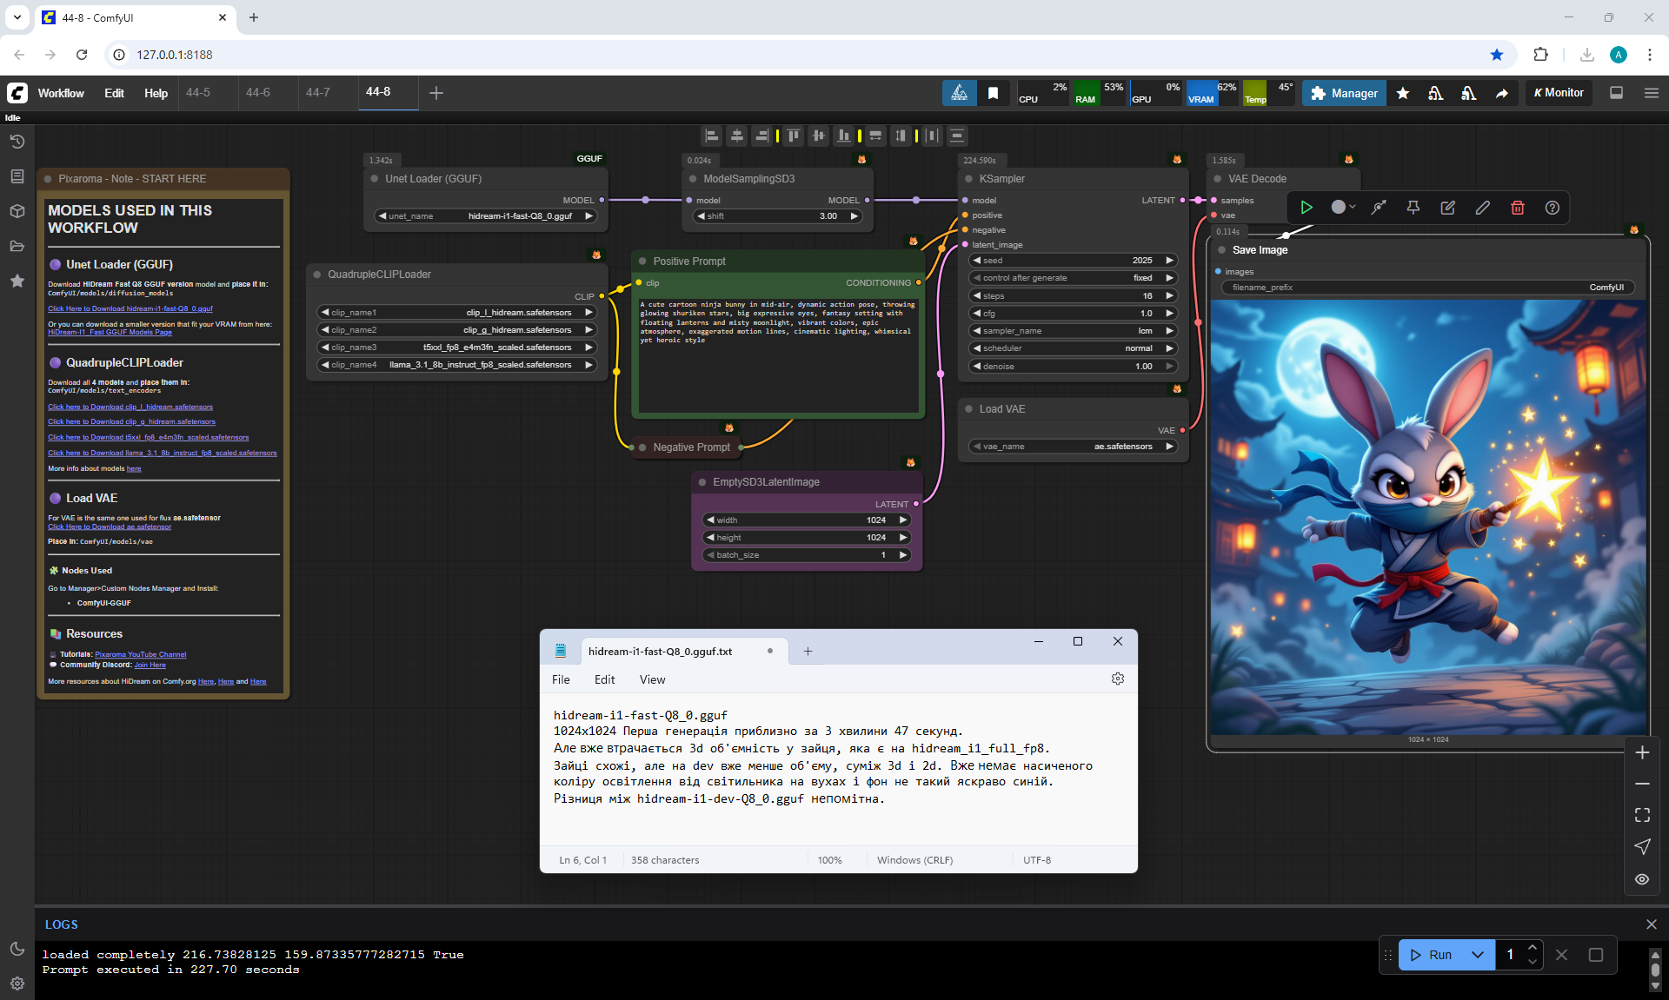The height and width of the screenshot is (1000, 1669).
Task: Click the fit view icon
Action: pyautogui.click(x=1641, y=815)
